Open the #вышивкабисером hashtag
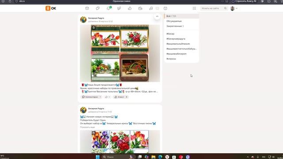This screenshot has width=283, height=159. pyautogui.click(x=176, y=54)
